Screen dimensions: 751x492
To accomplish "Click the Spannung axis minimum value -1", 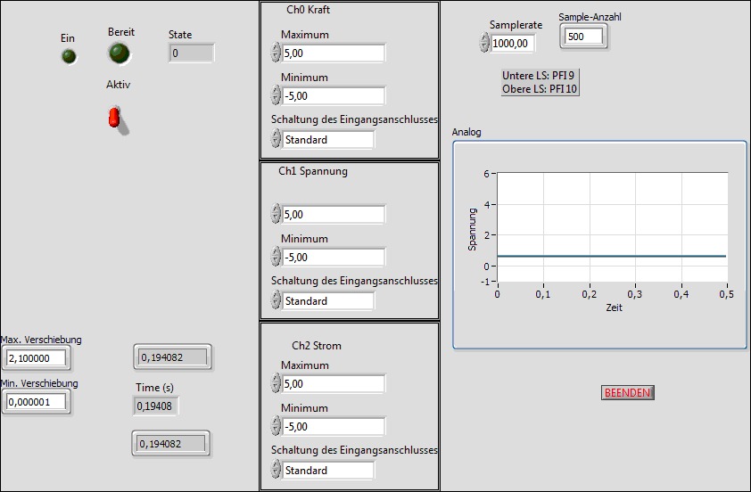I will [x=485, y=282].
